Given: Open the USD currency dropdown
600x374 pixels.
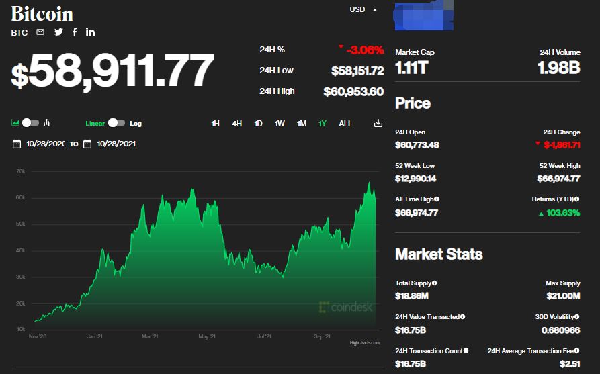Looking at the screenshot, I should [363, 9].
